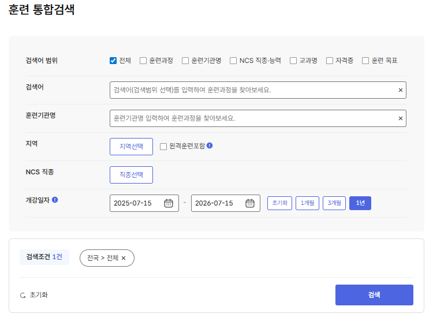Image resolution: width=433 pixels, height=325 pixels.
Task: Select the 교과명 checkbox
Action: (x=293, y=61)
